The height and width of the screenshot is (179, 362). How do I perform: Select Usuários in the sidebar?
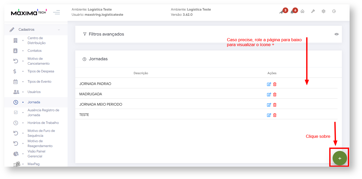tap(34, 92)
